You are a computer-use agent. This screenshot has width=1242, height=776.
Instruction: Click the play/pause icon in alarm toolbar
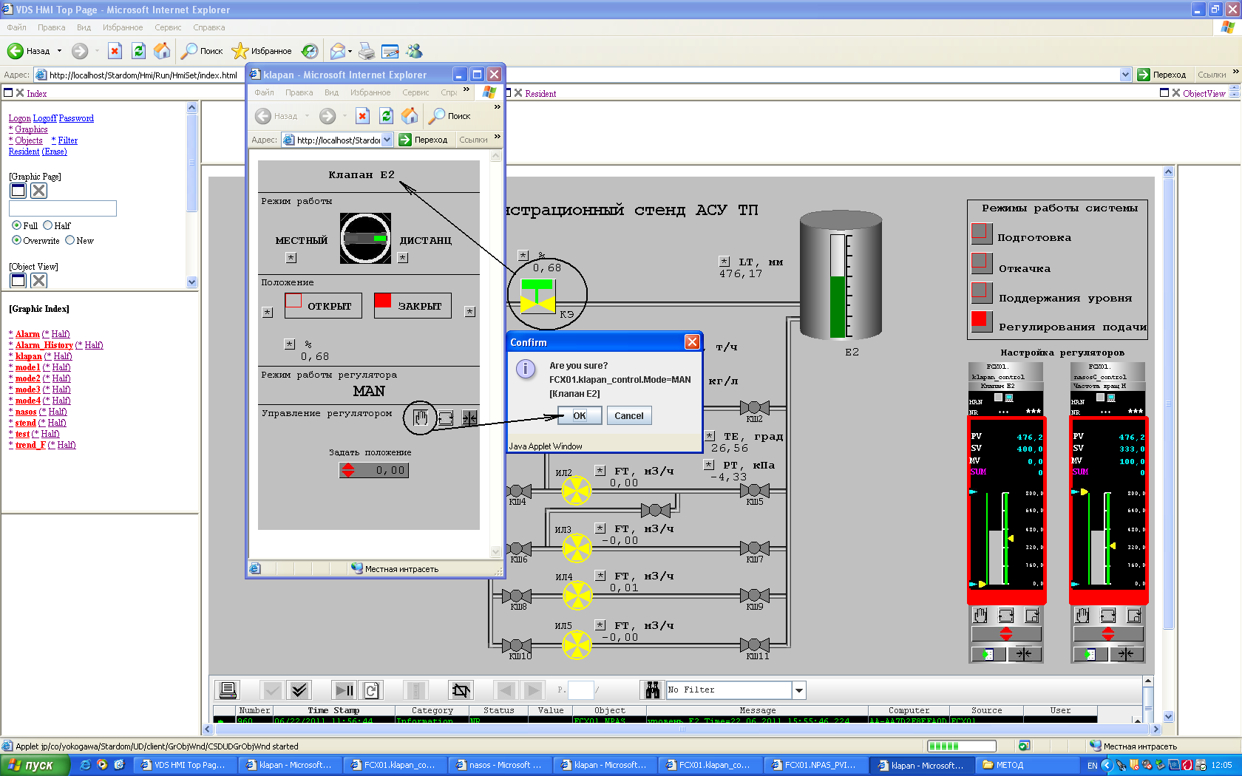344,690
